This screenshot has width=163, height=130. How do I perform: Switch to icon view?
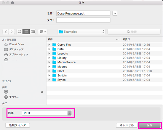(x=20, y=32)
